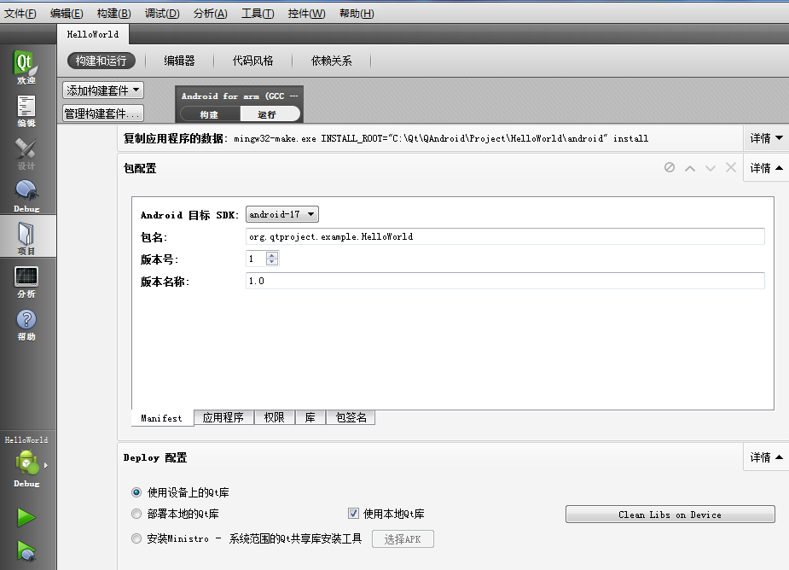Remove the package configuration step
The image size is (789, 570).
(x=731, y=168)
